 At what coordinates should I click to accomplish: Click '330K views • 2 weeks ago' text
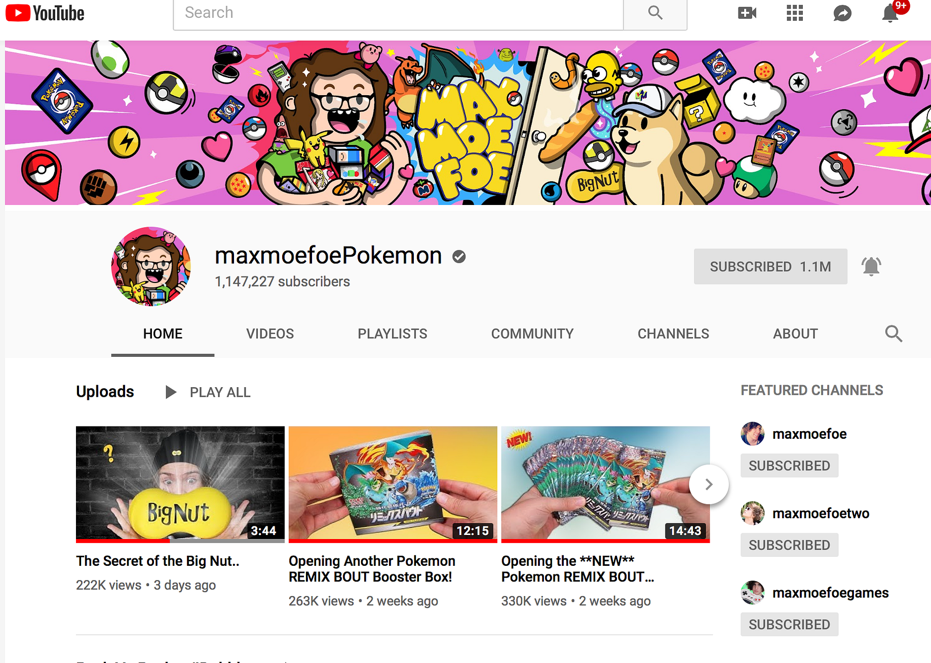click(x=576, y=601)
